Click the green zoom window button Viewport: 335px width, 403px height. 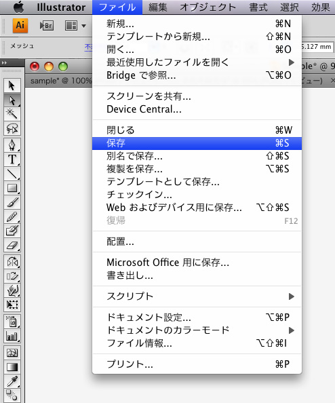[63, 66]
